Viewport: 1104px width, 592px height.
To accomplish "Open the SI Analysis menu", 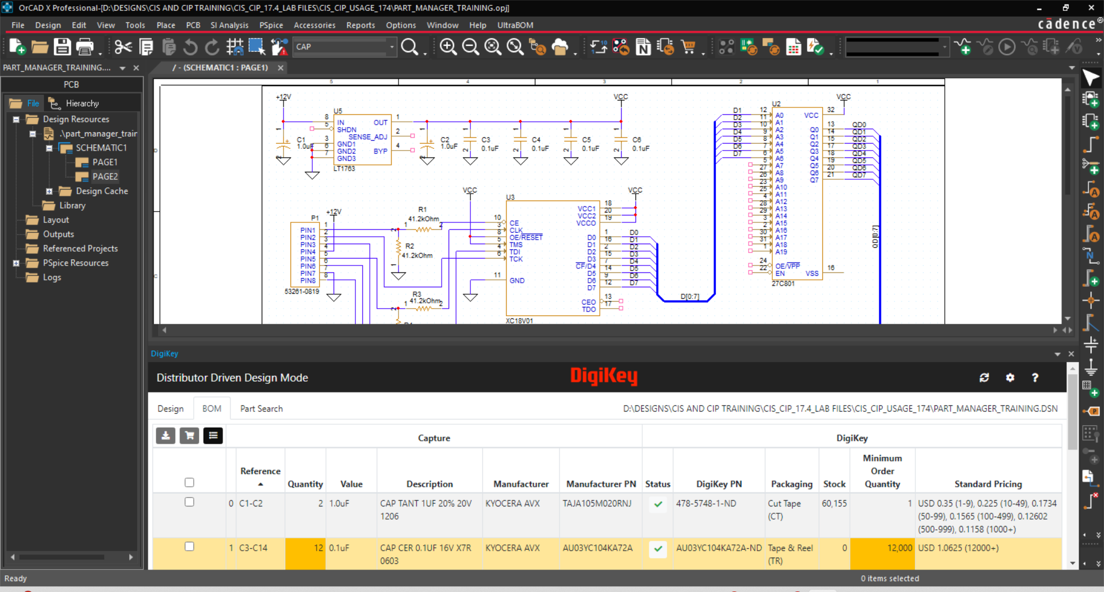I will pyautogui.click(x=229, y=25).
